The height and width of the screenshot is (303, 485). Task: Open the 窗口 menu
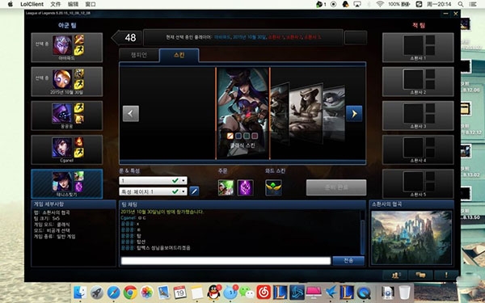(91, 4)
